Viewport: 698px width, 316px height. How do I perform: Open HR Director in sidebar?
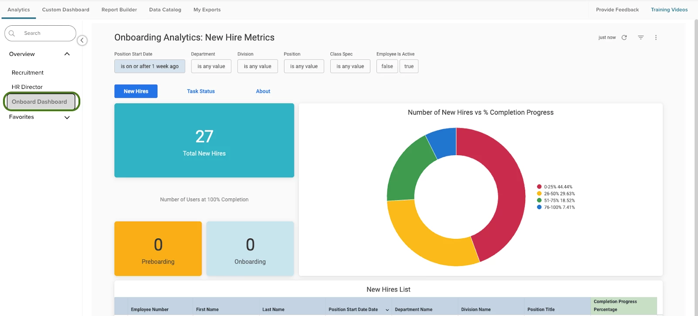pos(27,87)
